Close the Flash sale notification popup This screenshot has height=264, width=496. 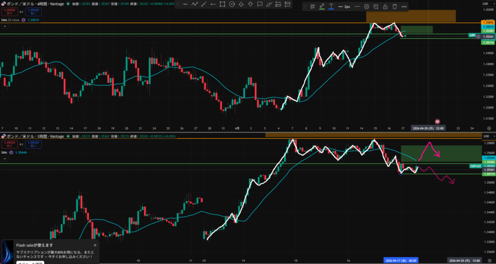point(95,245)
